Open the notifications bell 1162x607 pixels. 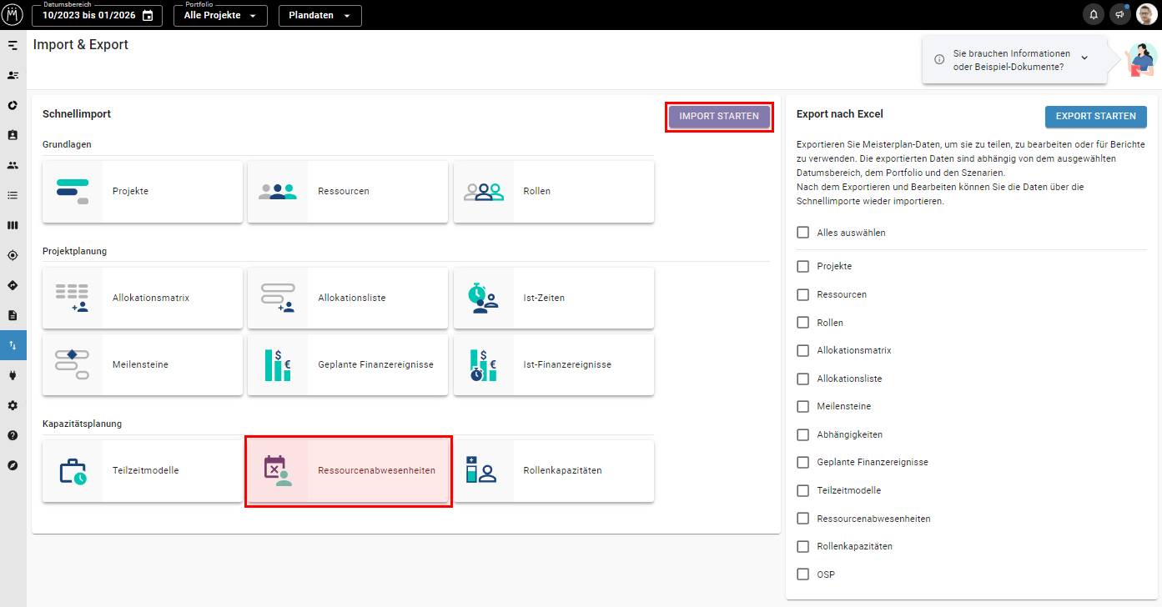point(1093,14)
